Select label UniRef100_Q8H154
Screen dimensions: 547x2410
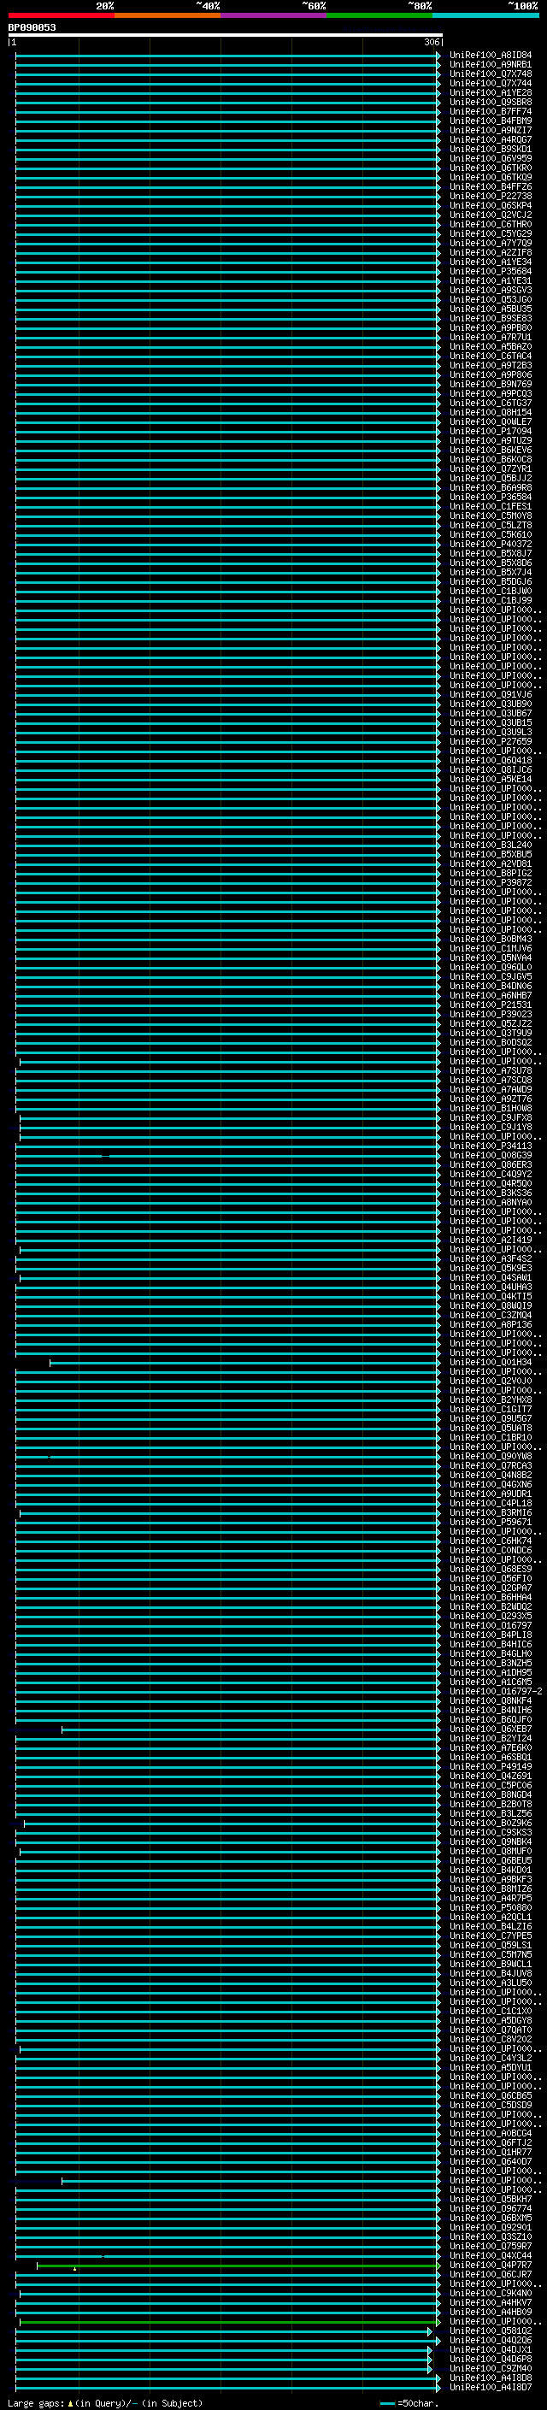click(491, 413)
